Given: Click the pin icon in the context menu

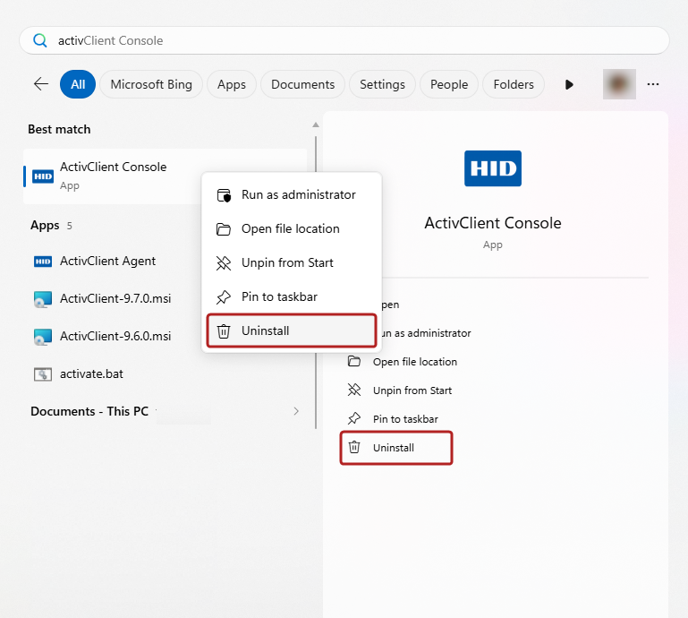Looking at the screenshot, I should coord(224,297).
